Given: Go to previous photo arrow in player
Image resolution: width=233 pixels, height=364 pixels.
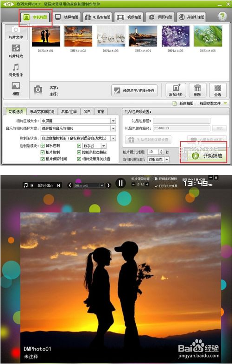Looking at the screenshot, I should coord(70,185).
